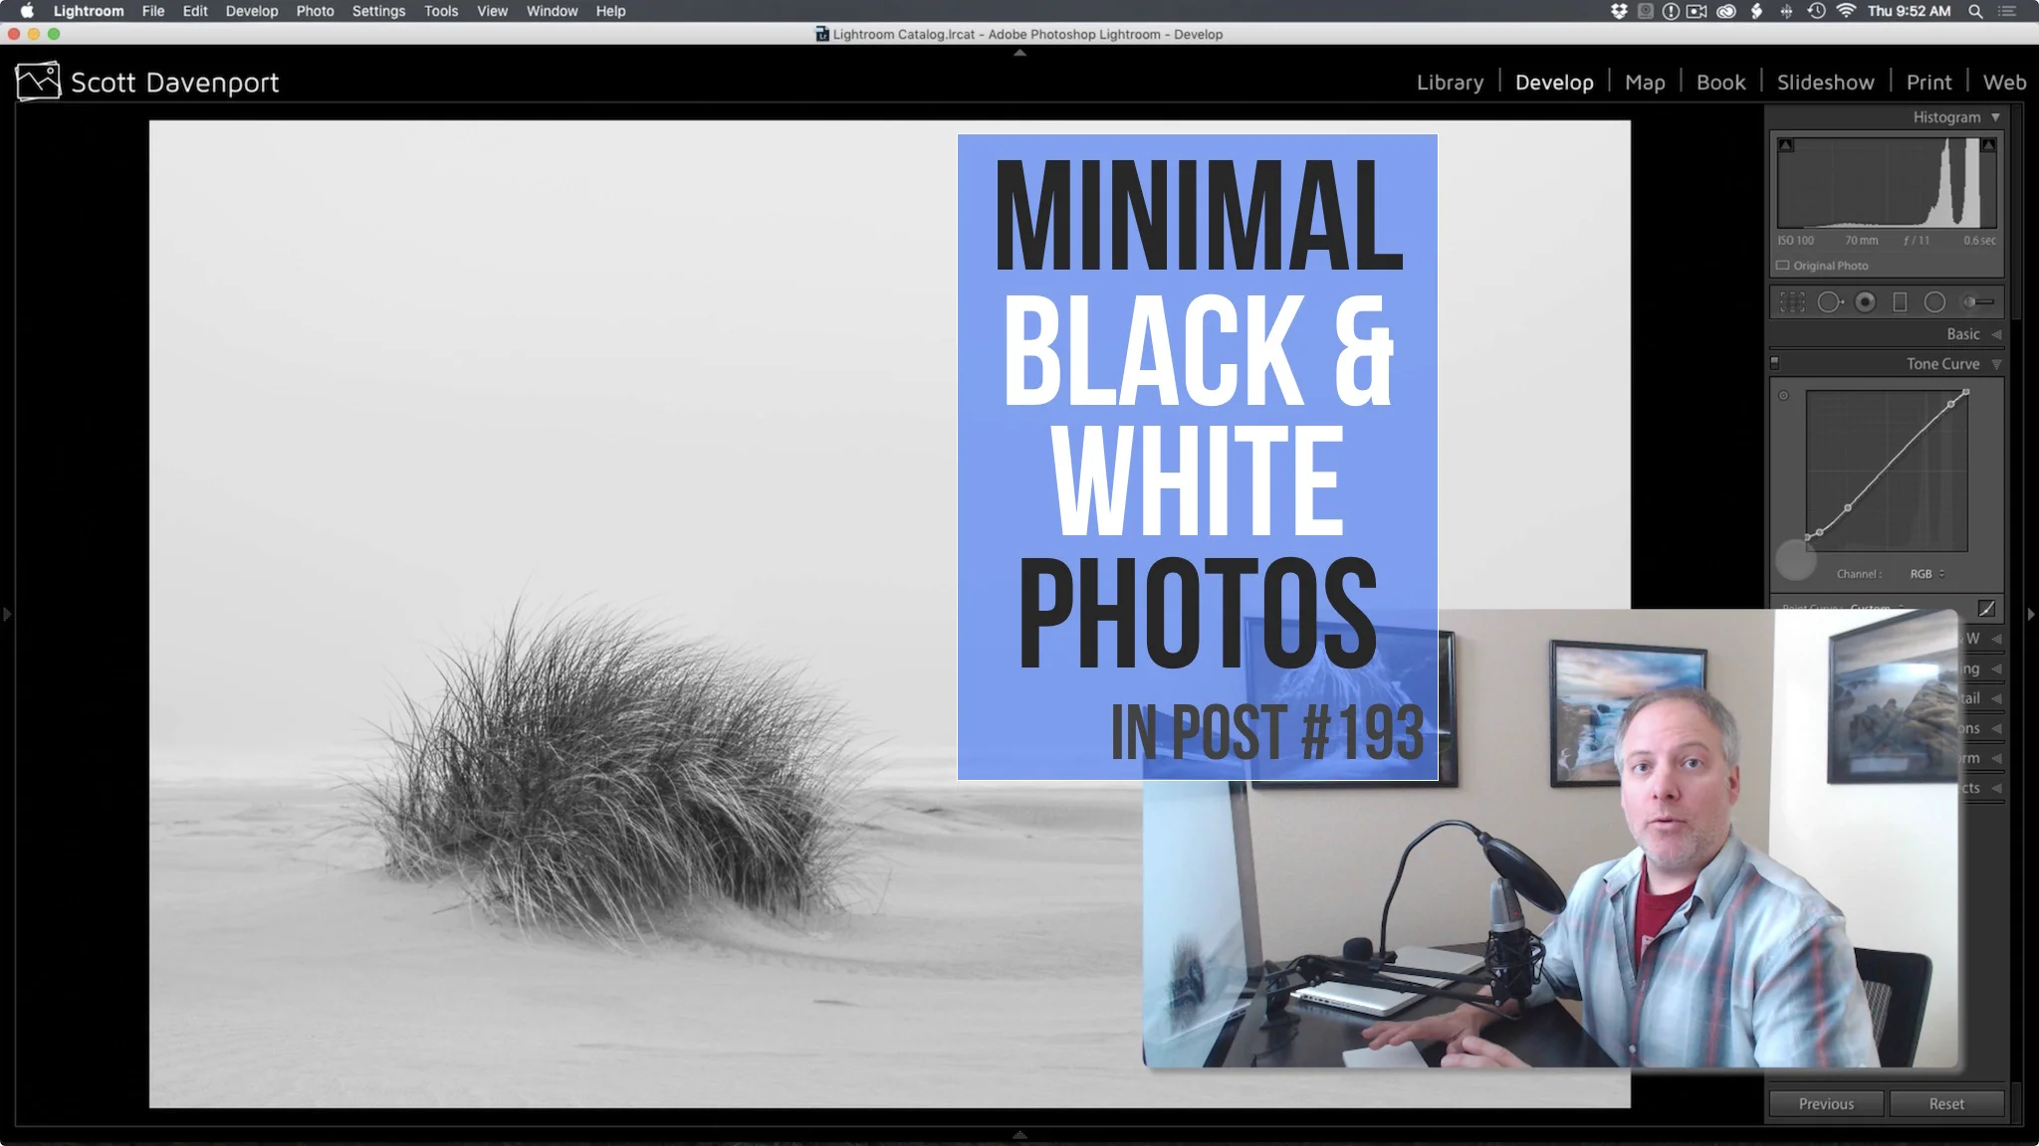Select the Spot Removal tool

tap(1830, 301)
